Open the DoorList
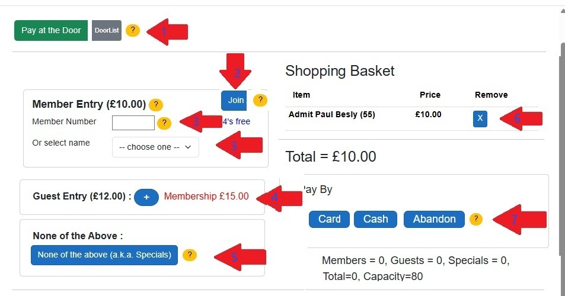This screenshot has width=565, height=296. point(107,30)
